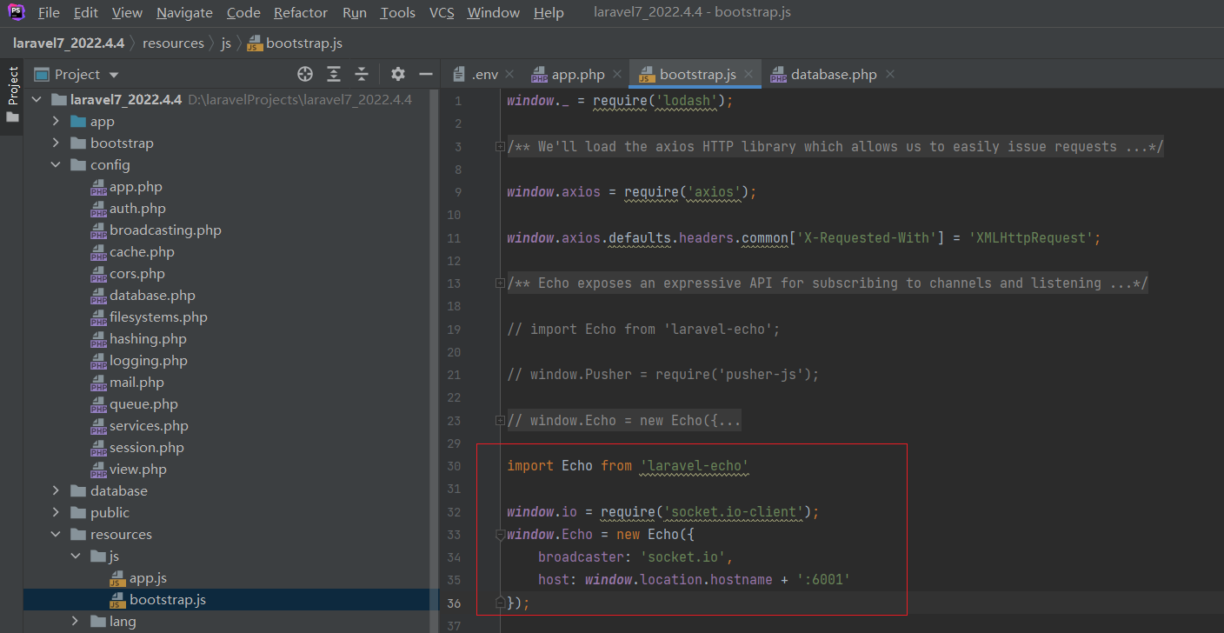The width and height of the screenshot is (1224, 633).
Task: Close the database.php tab
Action: click(x=889, y=75)
